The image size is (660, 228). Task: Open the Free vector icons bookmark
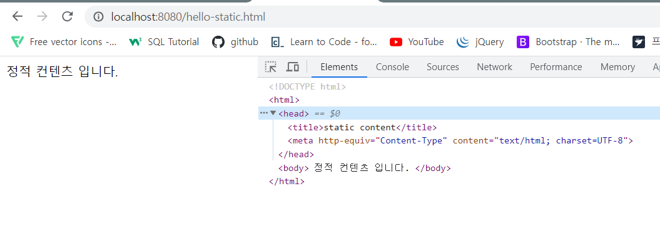coord(64,42)
